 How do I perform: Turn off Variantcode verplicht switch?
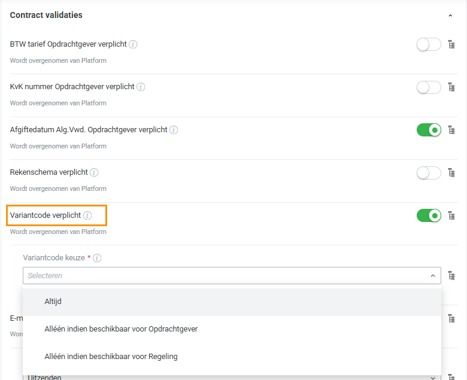tap(429, 215)
